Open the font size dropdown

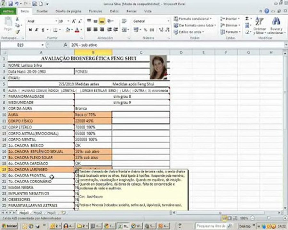[x=68, y=21]
